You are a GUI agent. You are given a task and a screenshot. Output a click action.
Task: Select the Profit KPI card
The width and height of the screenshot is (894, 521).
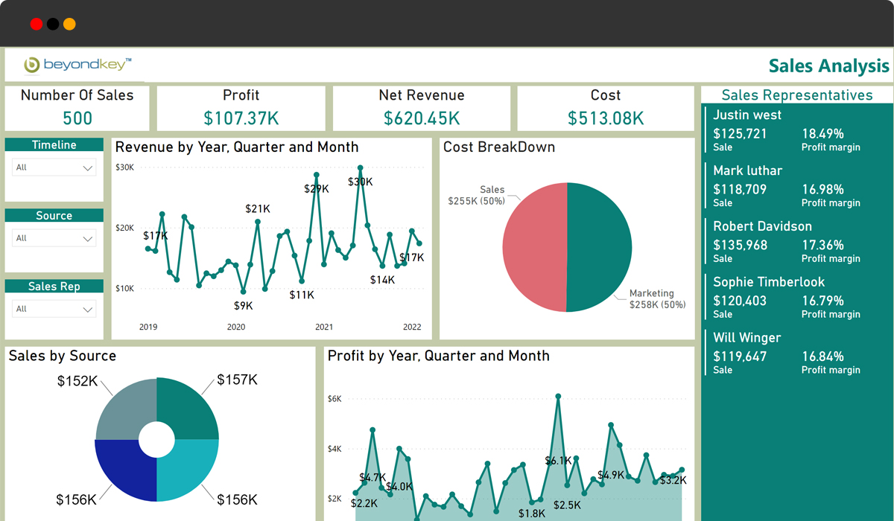click(x=241, y=108)
